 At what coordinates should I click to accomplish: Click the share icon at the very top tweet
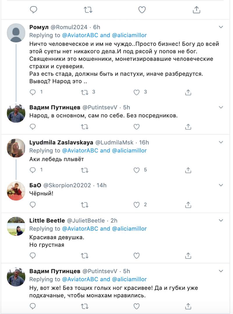point(197,9)
